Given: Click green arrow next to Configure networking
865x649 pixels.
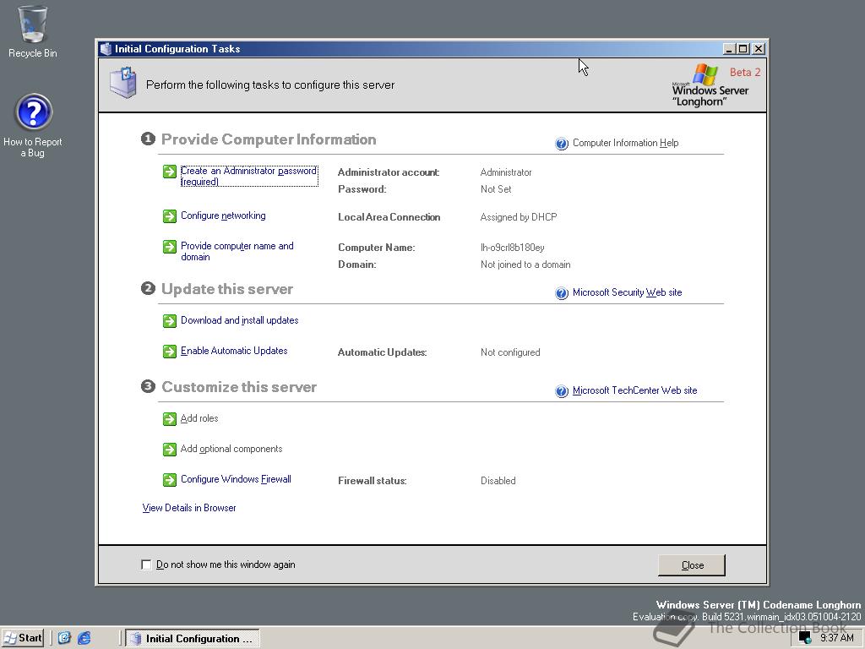Looking at the screenshot, I should pos(169,215).
